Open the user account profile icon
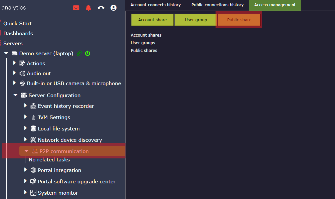The image size is (335, 199). coord(113,8)
